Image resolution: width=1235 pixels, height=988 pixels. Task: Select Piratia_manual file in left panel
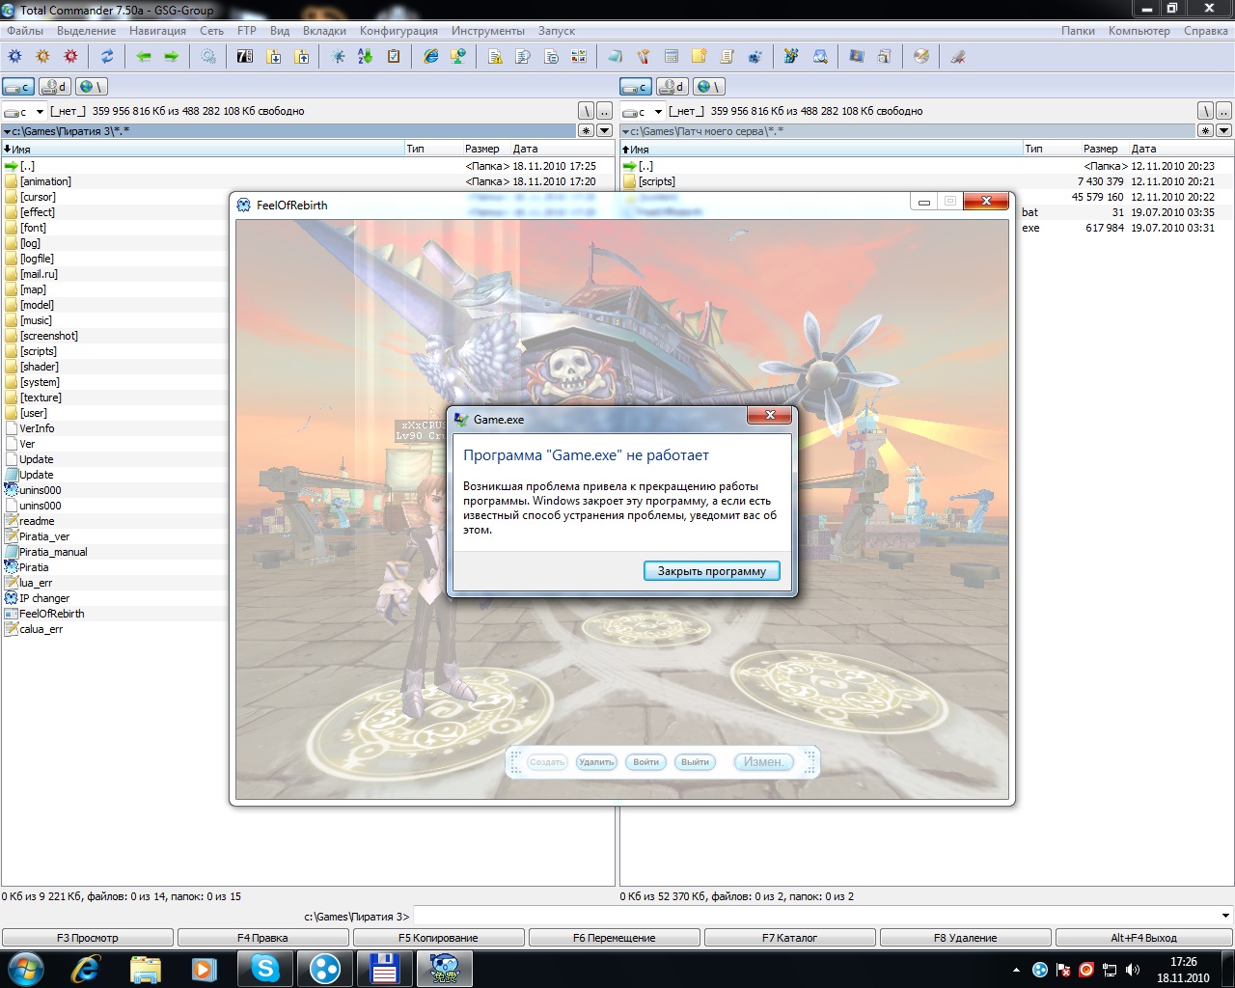[x=53, y=552]
